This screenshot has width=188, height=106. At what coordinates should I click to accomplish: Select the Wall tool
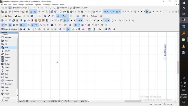pos(9,47)
